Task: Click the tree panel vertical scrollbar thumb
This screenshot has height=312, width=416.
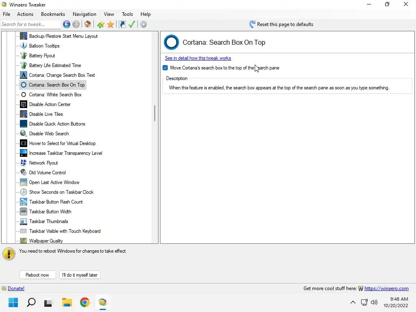Action: (155, 113)
